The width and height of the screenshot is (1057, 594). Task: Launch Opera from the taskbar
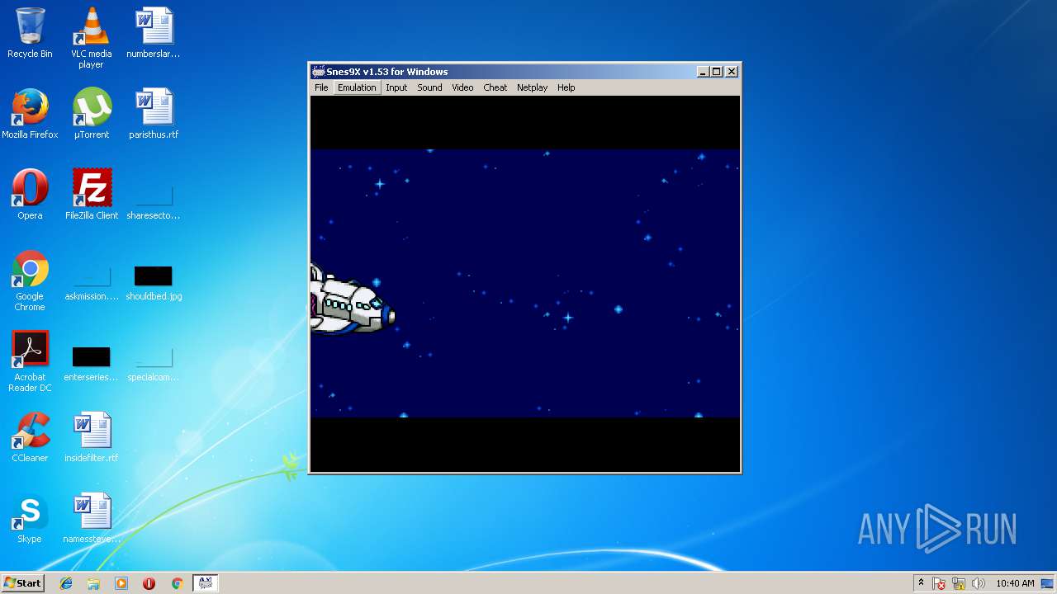point(149,583)
